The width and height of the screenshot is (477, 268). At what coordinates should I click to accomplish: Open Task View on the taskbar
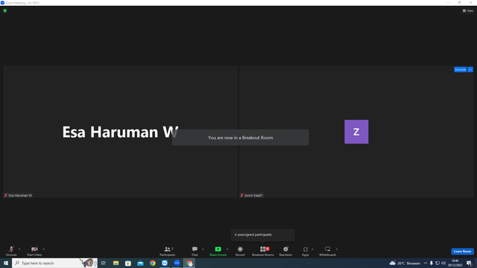(104, 263)
